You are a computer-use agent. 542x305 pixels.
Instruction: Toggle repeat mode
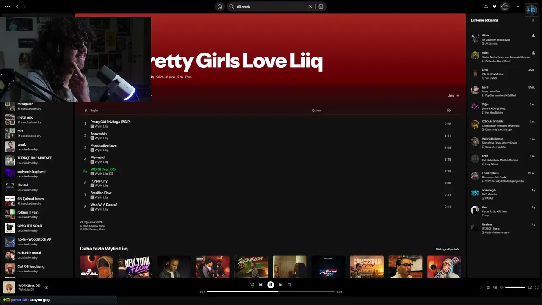tap(289, 285)
